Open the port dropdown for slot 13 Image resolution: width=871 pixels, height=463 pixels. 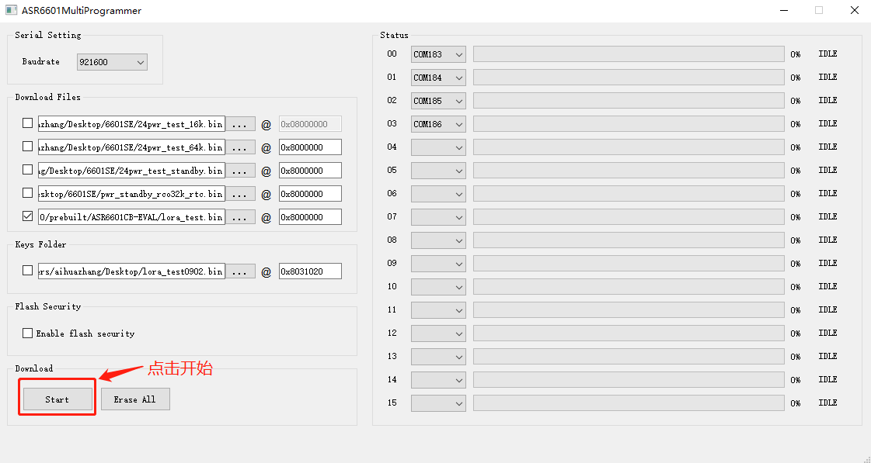pyautogui.click(x=438, y=357)
